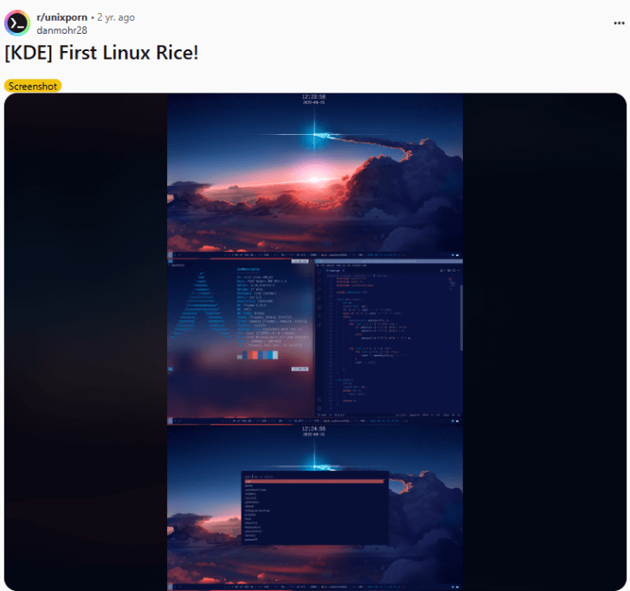
Task: Click the Screenshot flair tag
Action: (x=33, y=86)
